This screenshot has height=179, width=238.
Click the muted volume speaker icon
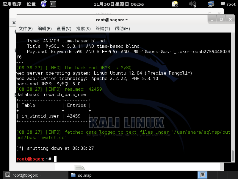coord(193,4)
